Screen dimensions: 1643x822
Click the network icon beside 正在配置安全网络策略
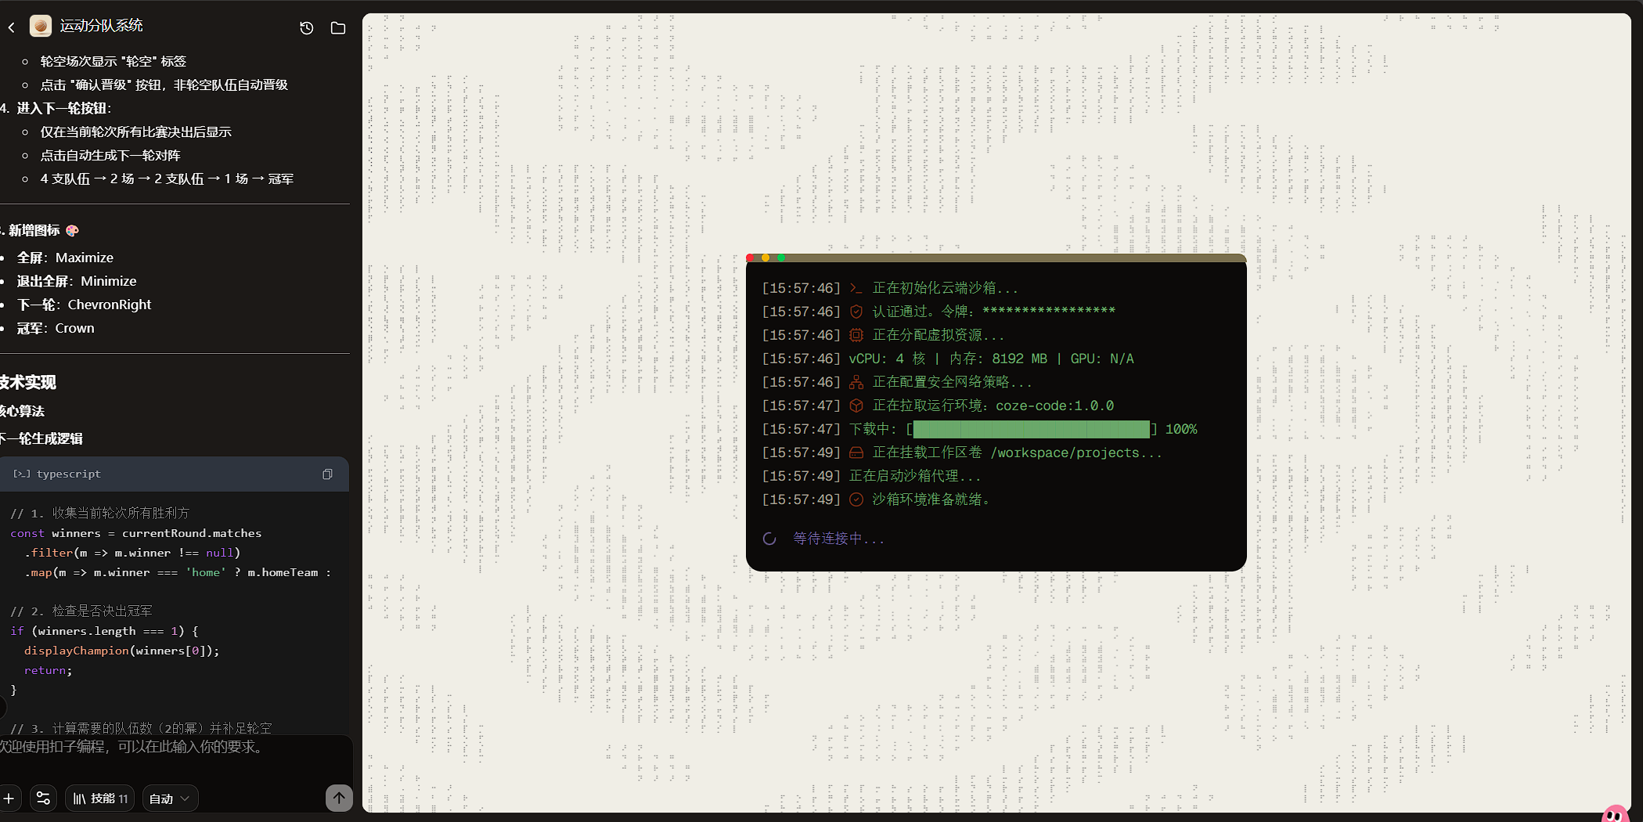(x=856, y=382)
